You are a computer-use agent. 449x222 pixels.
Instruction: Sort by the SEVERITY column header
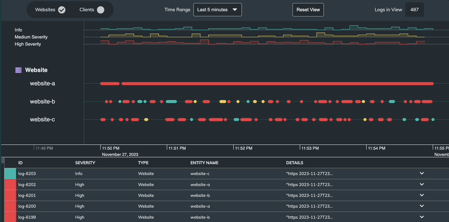[x=85, y=163]
